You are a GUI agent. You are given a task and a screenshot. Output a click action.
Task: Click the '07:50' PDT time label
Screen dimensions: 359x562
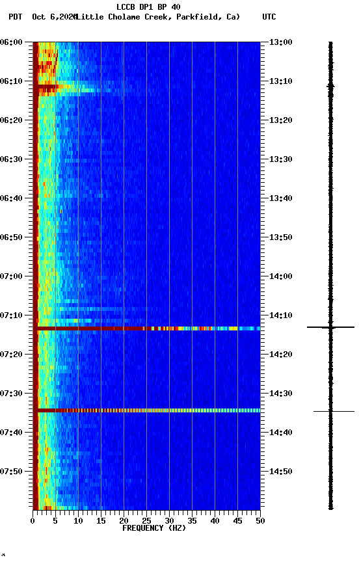[11, 472]
